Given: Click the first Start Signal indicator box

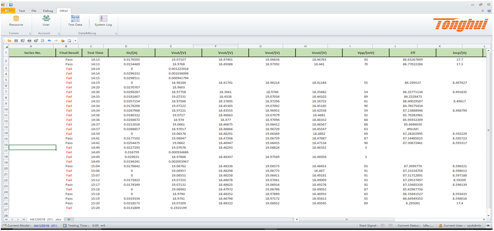Looking at the screenshot, I should pyautogui.click(x=383, y=225).
